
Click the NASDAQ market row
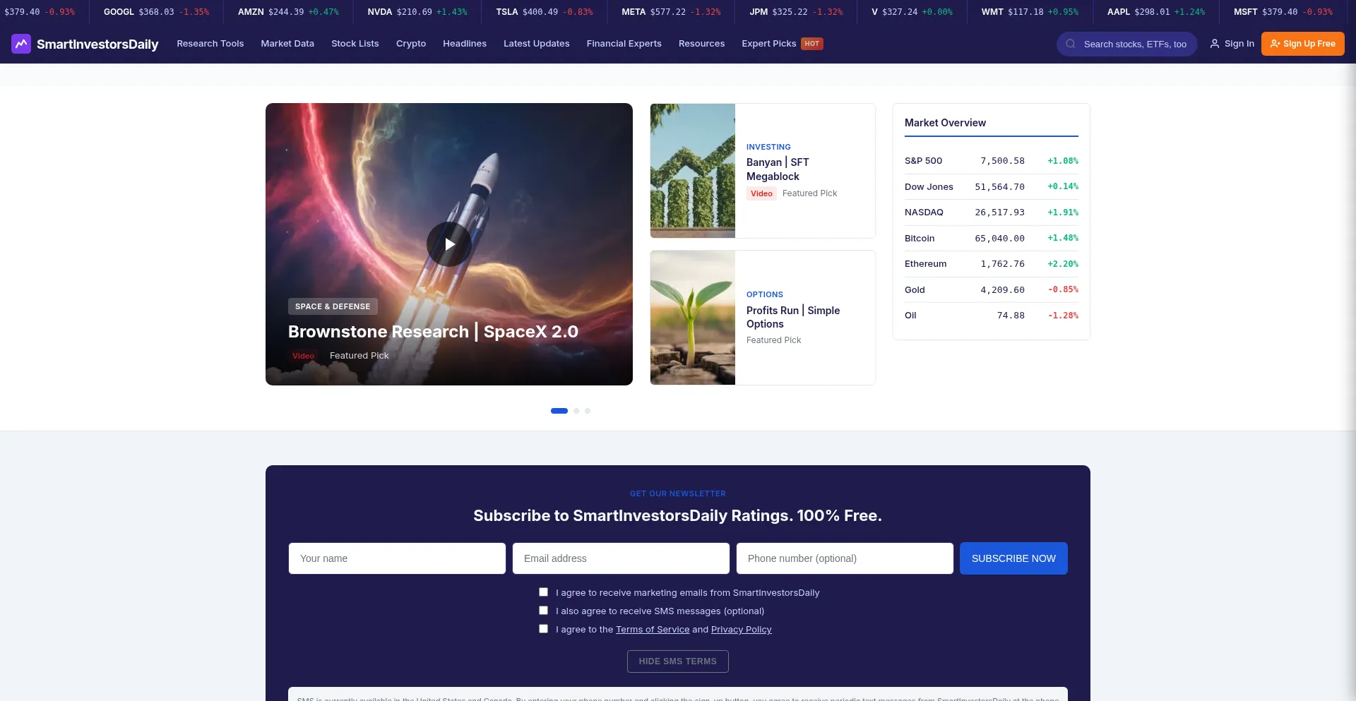click(992, 212)
